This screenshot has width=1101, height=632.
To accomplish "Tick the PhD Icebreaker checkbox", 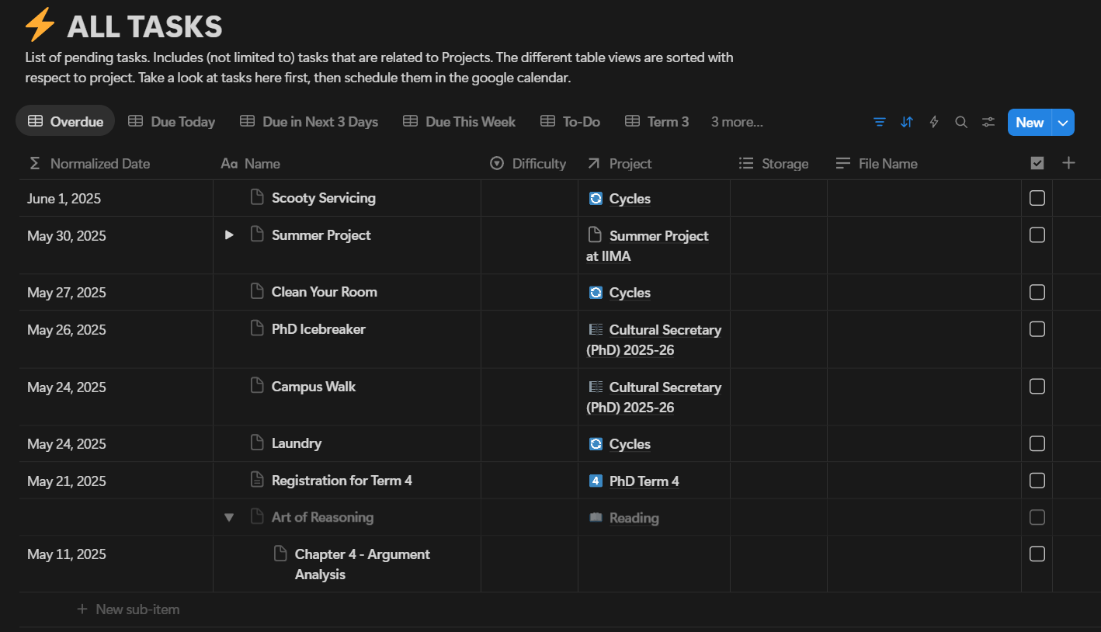I will point(1037,329).
